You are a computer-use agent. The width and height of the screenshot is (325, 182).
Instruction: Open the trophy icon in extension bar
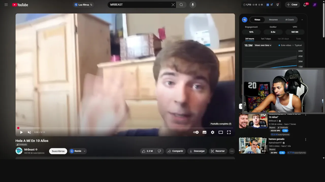click(278, 5)
